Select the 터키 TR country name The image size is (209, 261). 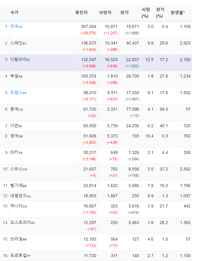(x=16, y=152)
